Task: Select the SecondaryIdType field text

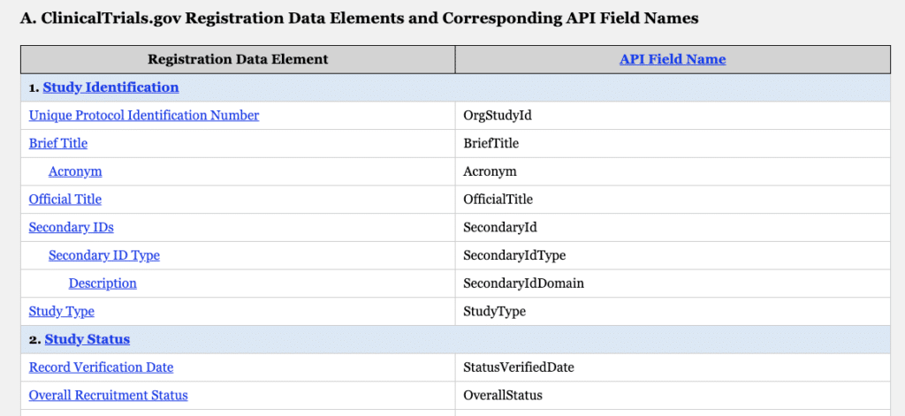Action: tap(514, 255)
